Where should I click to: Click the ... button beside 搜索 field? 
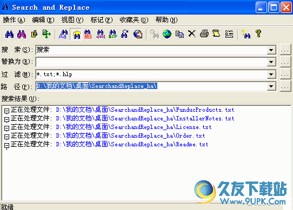(x=285, y=50)
